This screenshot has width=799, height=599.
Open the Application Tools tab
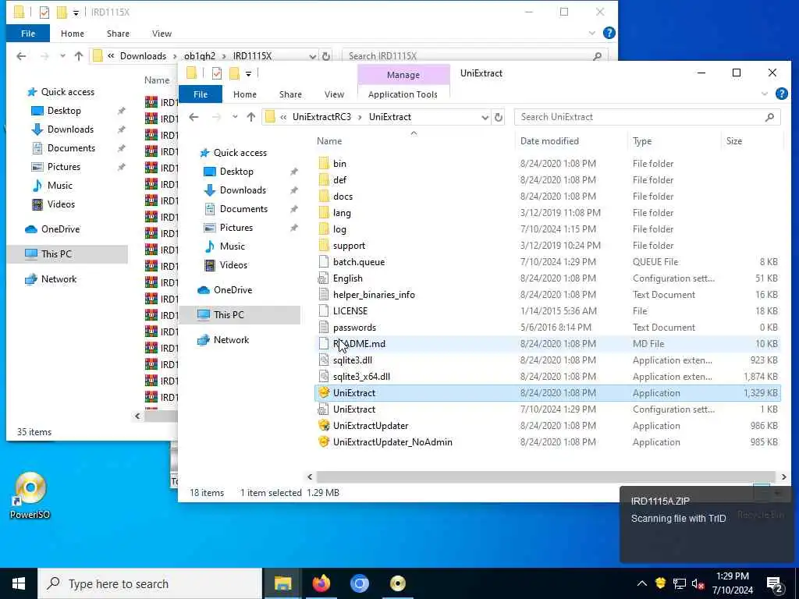403,94
